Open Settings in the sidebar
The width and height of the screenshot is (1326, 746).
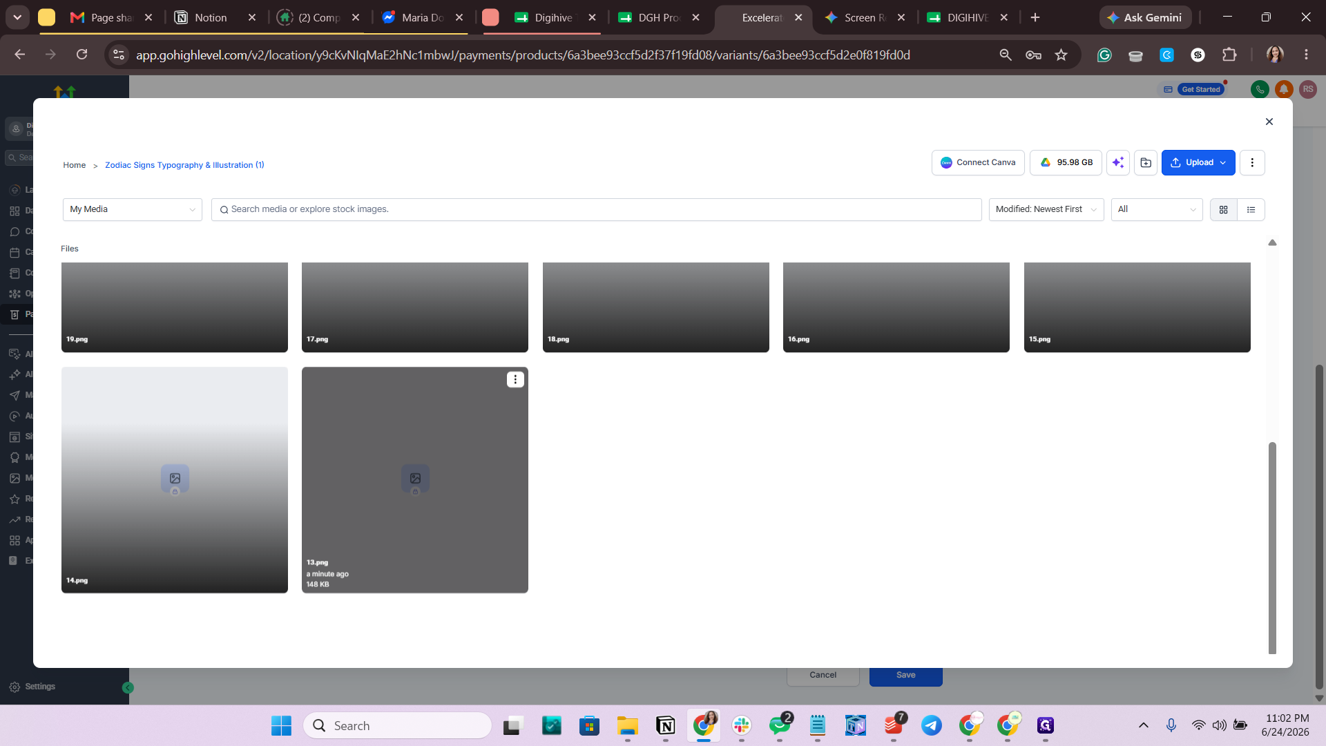point(32,687)
